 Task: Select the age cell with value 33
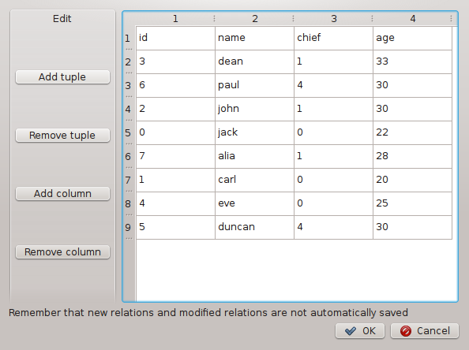[x=412, y=61]
